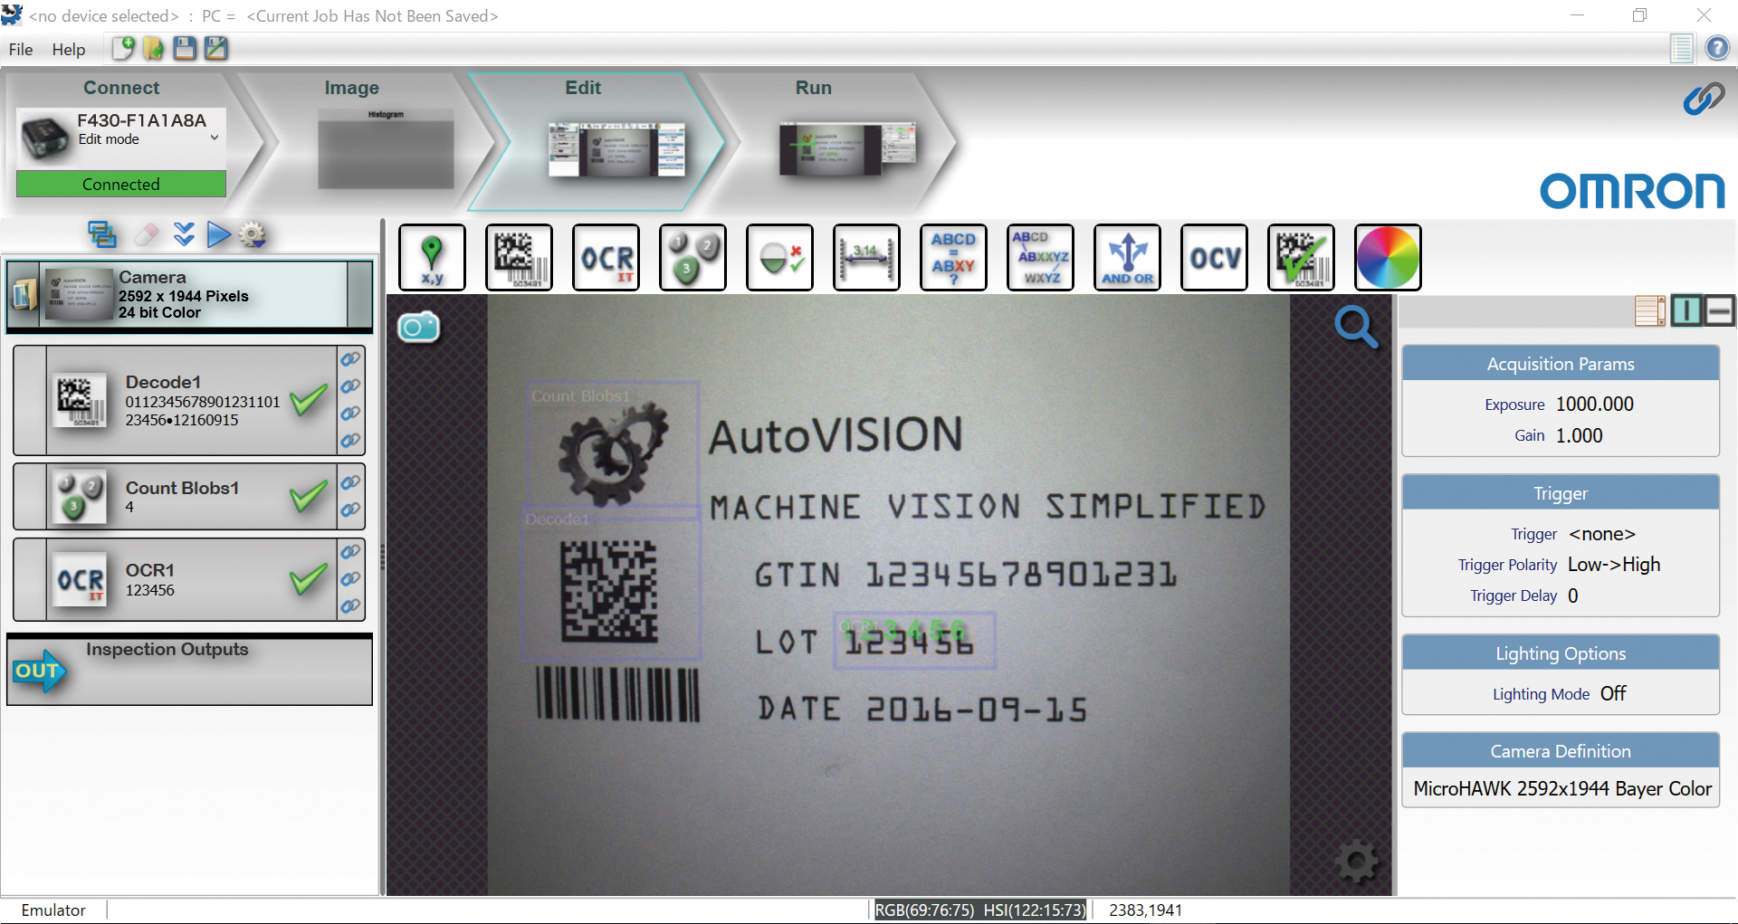Pick the Measure distance tool

point(866,258)
